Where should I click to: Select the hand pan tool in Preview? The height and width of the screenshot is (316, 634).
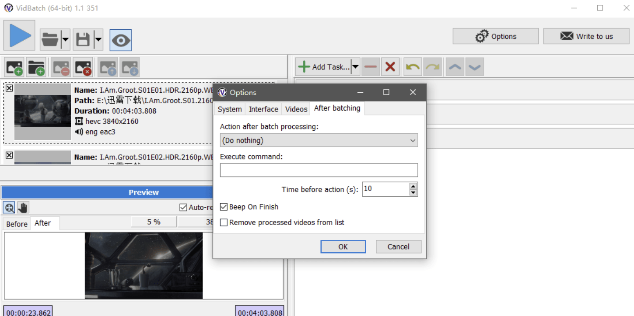tap(23, 208)
